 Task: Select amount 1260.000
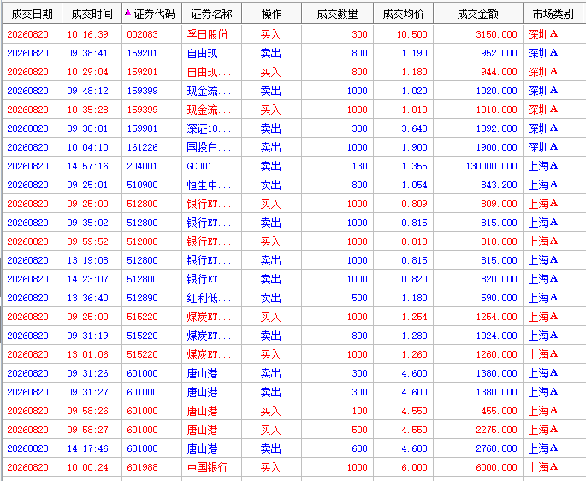click(x=496, y=354)
